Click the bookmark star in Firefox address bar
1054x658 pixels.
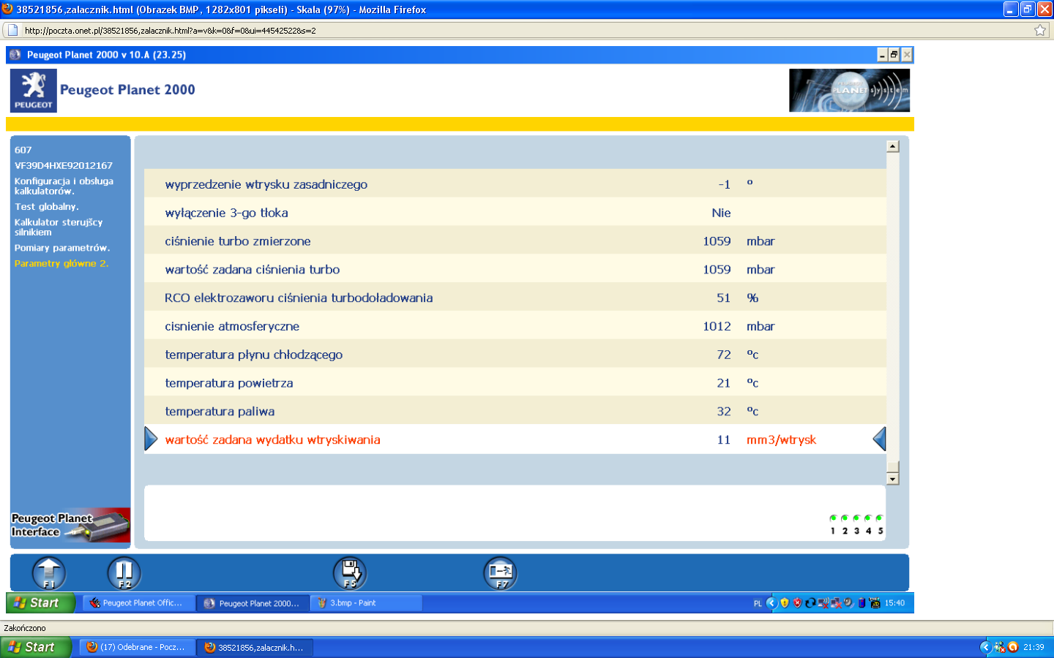1040,30
